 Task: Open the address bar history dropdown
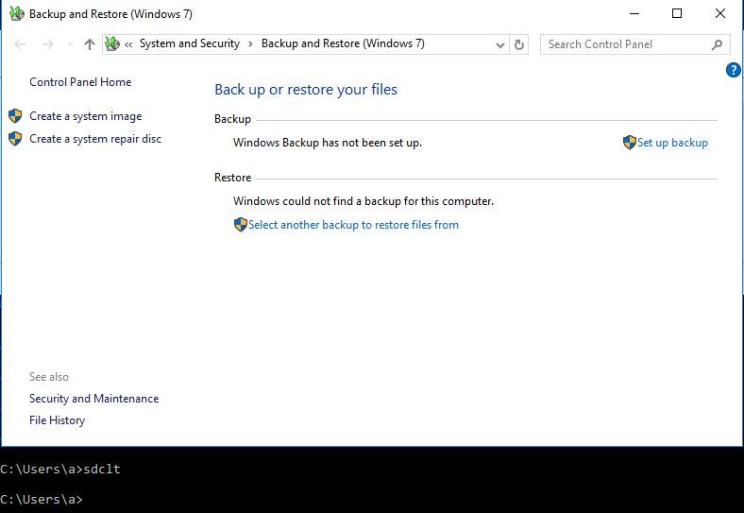click(499, 45)
